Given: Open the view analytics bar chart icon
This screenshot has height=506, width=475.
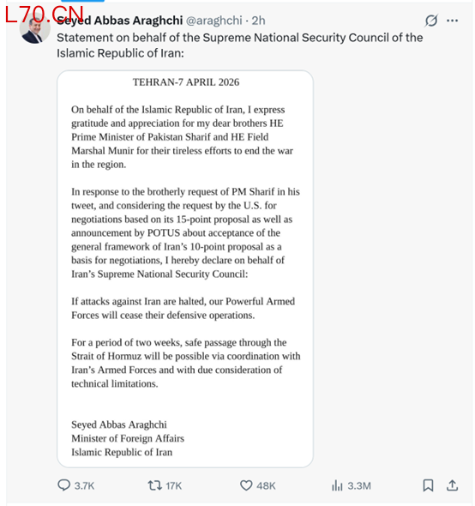Looking at the screenshot, I should 337,485.
